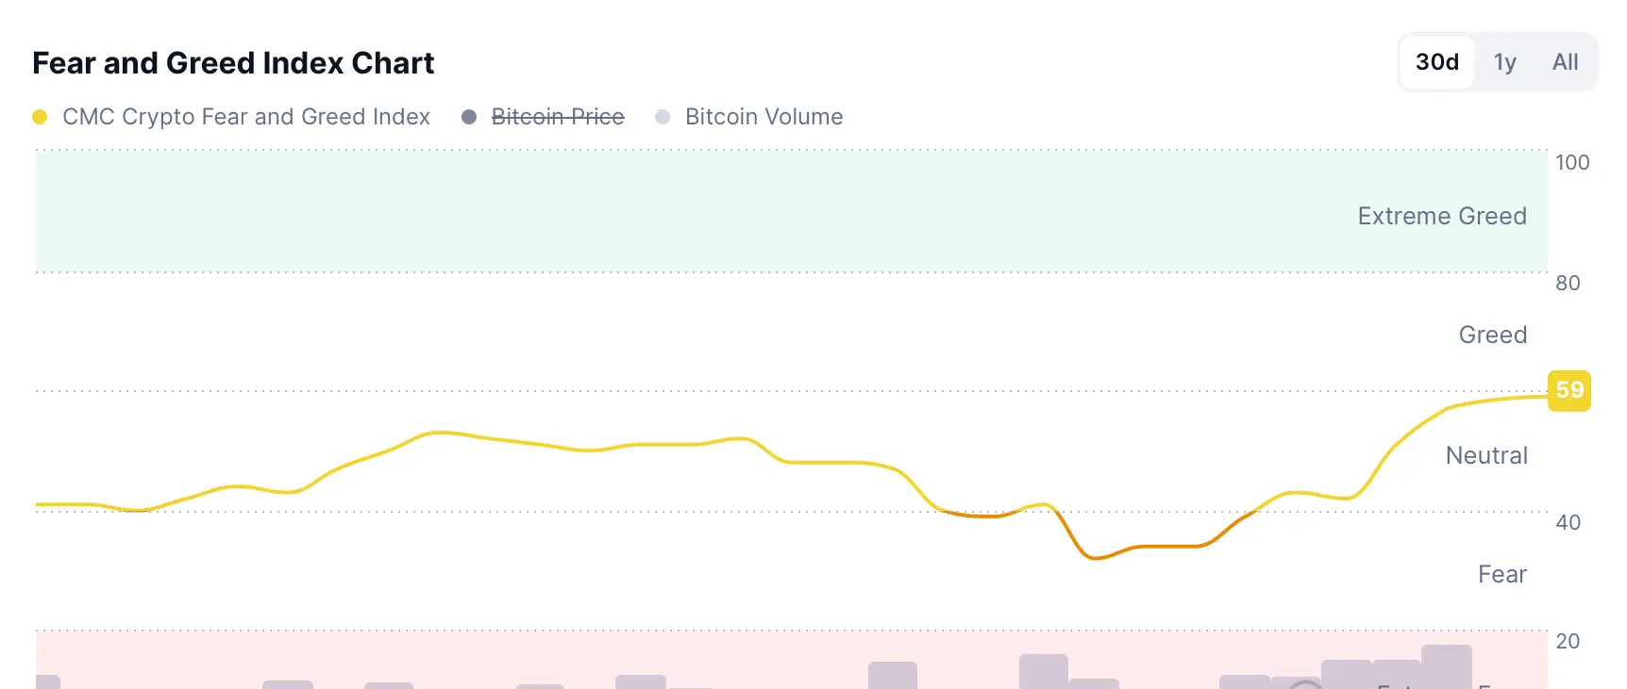Click the Neutral zone label
1627x689 pixels.
click(x=1486, y=455)
